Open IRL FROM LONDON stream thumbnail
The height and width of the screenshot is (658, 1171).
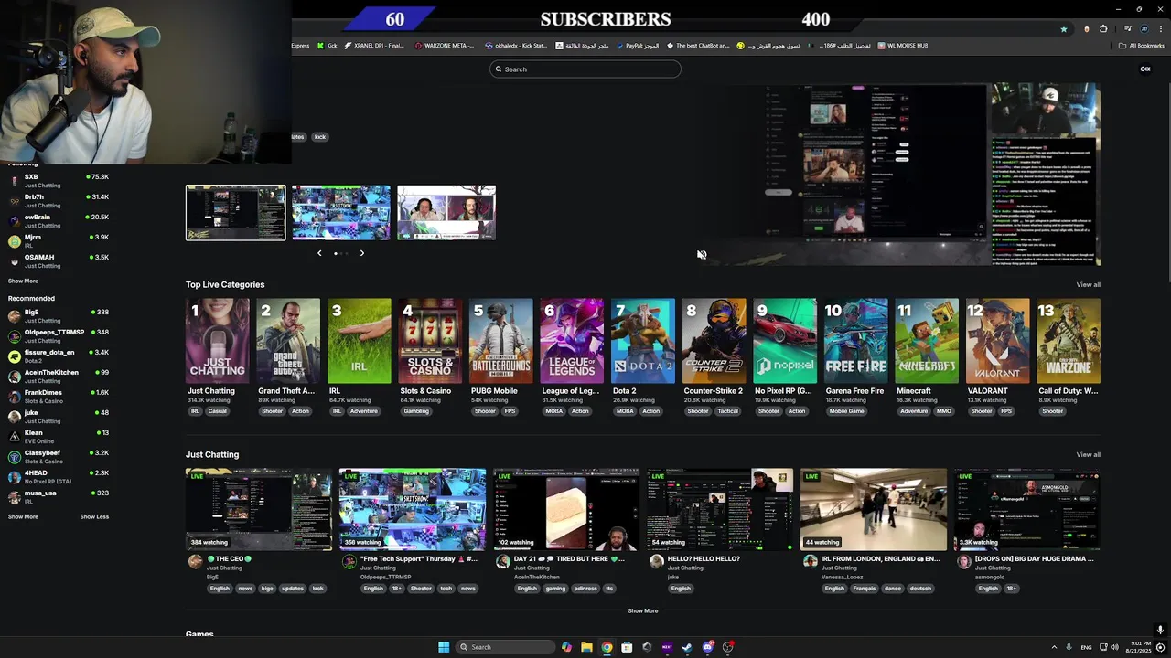874,510
